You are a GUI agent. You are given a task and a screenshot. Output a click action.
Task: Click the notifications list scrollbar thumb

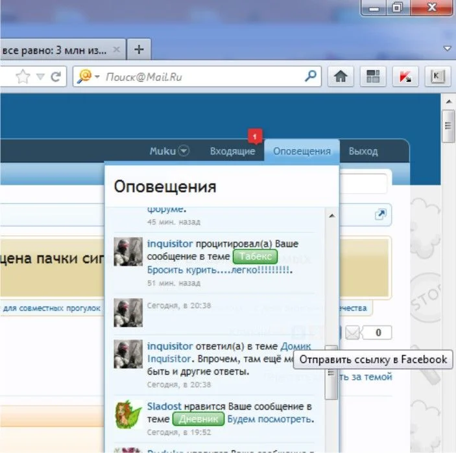pyautogui.click(x=331, y=373)
